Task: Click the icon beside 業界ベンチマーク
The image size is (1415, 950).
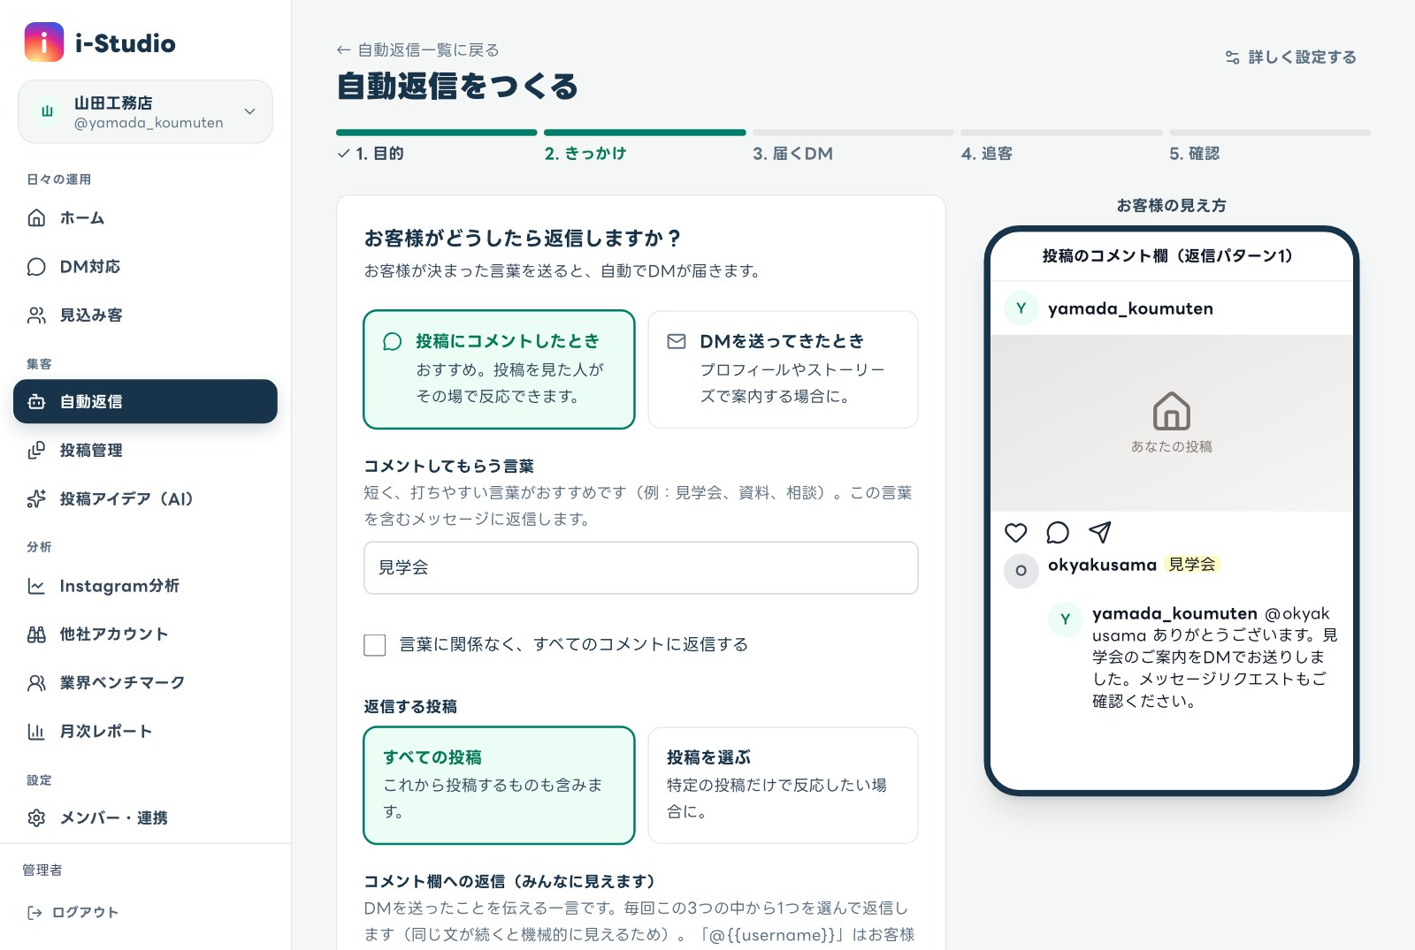Action: (x=36, y=682)
